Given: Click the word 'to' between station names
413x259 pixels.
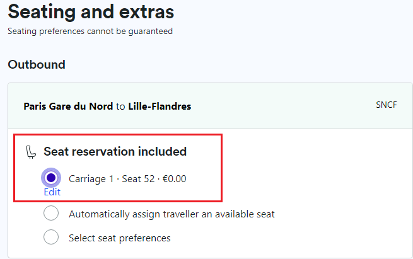Looking at the screenshot, I should (120, 106).
